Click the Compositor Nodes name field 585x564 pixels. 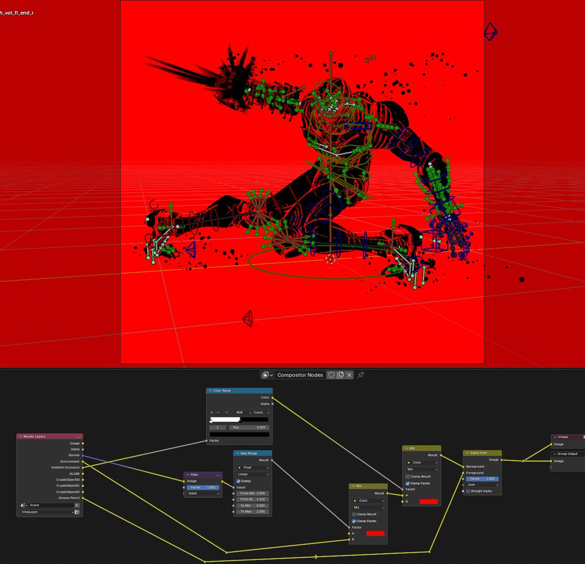(300, 375)
